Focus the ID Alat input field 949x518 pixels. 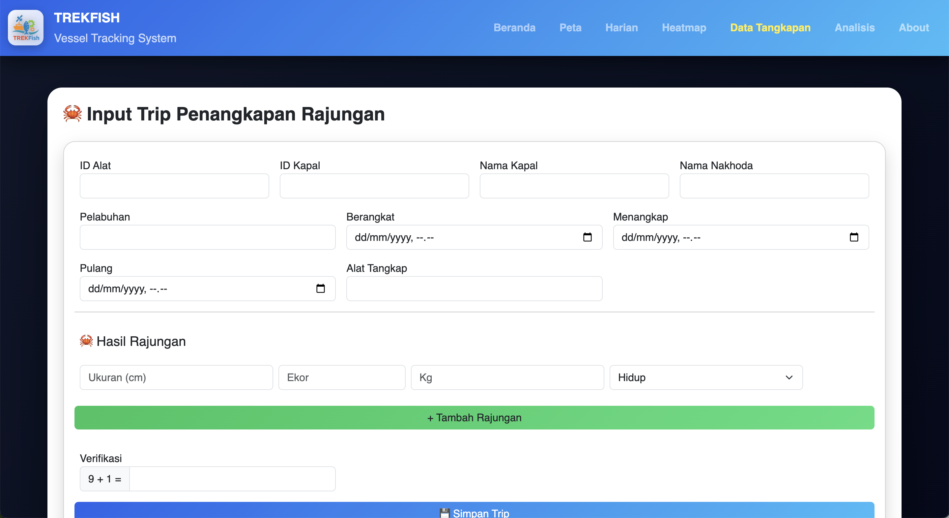pos(174,186)
